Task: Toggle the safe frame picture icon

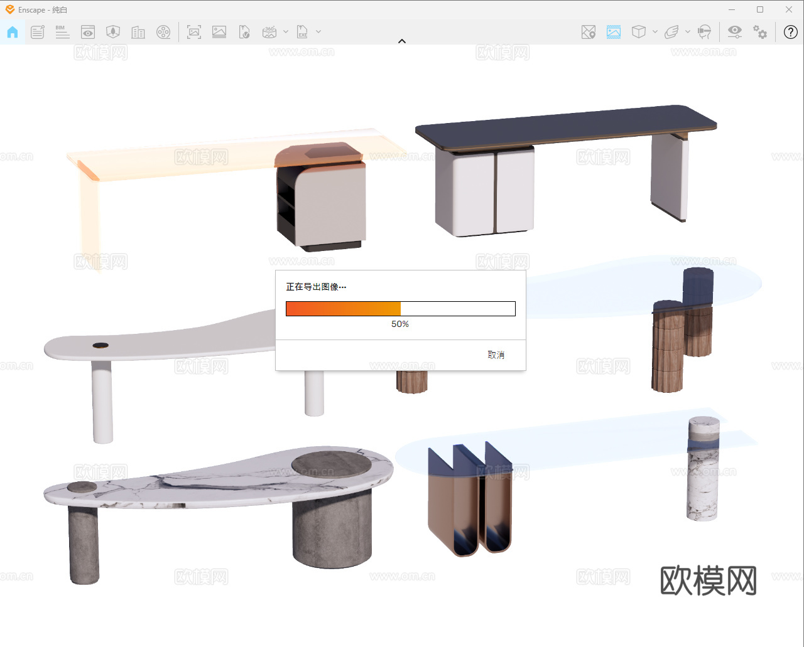Action: pyautogui.click(x=614, y=32)
